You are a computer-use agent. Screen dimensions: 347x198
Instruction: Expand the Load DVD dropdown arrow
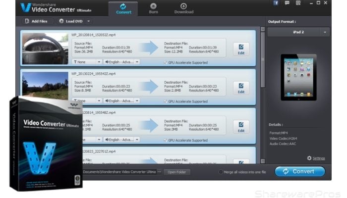point(89,21)
